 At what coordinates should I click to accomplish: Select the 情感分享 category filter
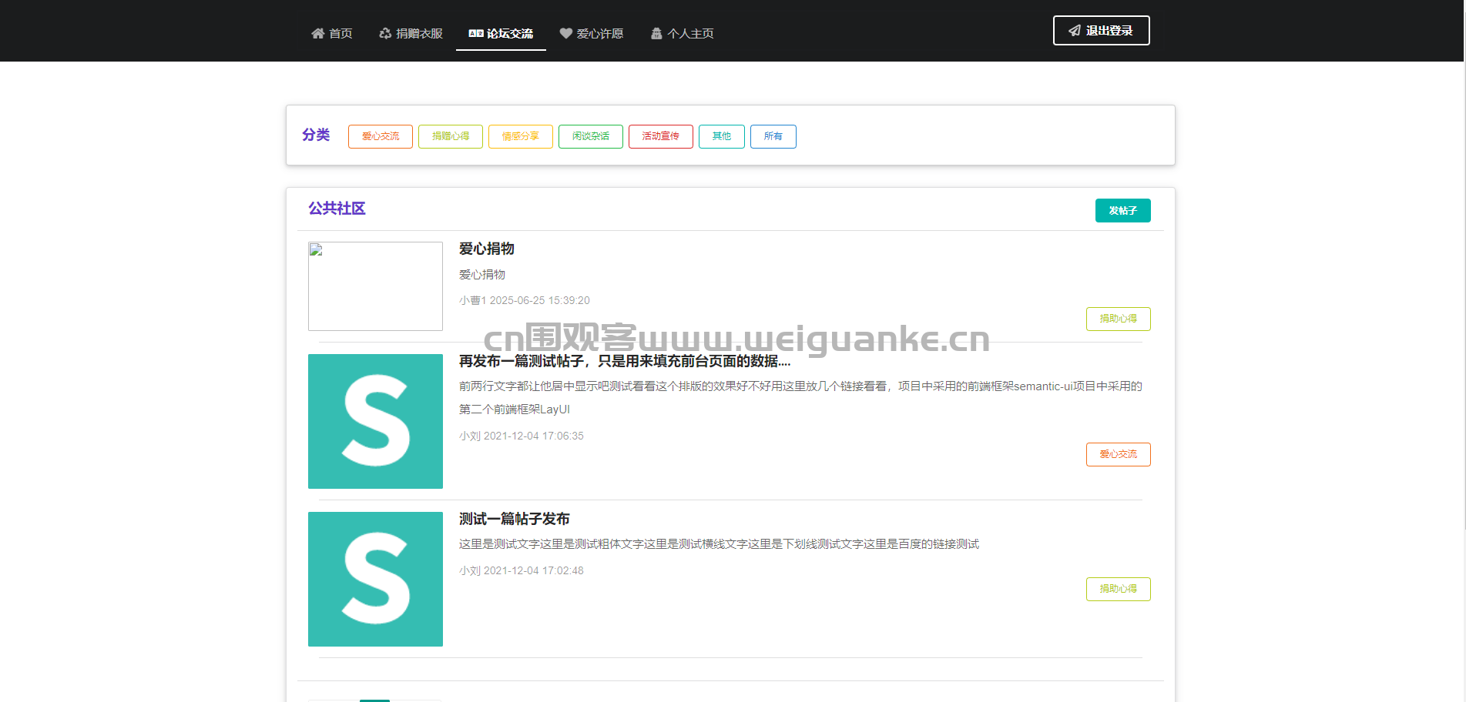tap(520, 136)
